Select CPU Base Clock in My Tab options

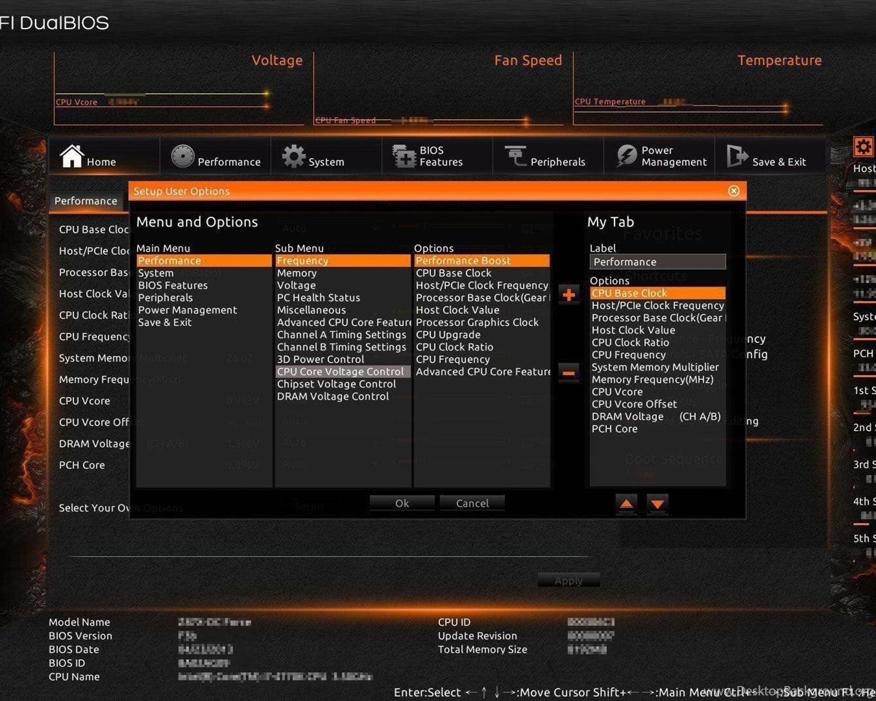coord(658,293)
